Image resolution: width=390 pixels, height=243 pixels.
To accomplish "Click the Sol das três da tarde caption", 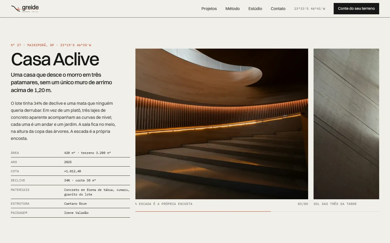I will pyautogui.click(x=335, y=204).
